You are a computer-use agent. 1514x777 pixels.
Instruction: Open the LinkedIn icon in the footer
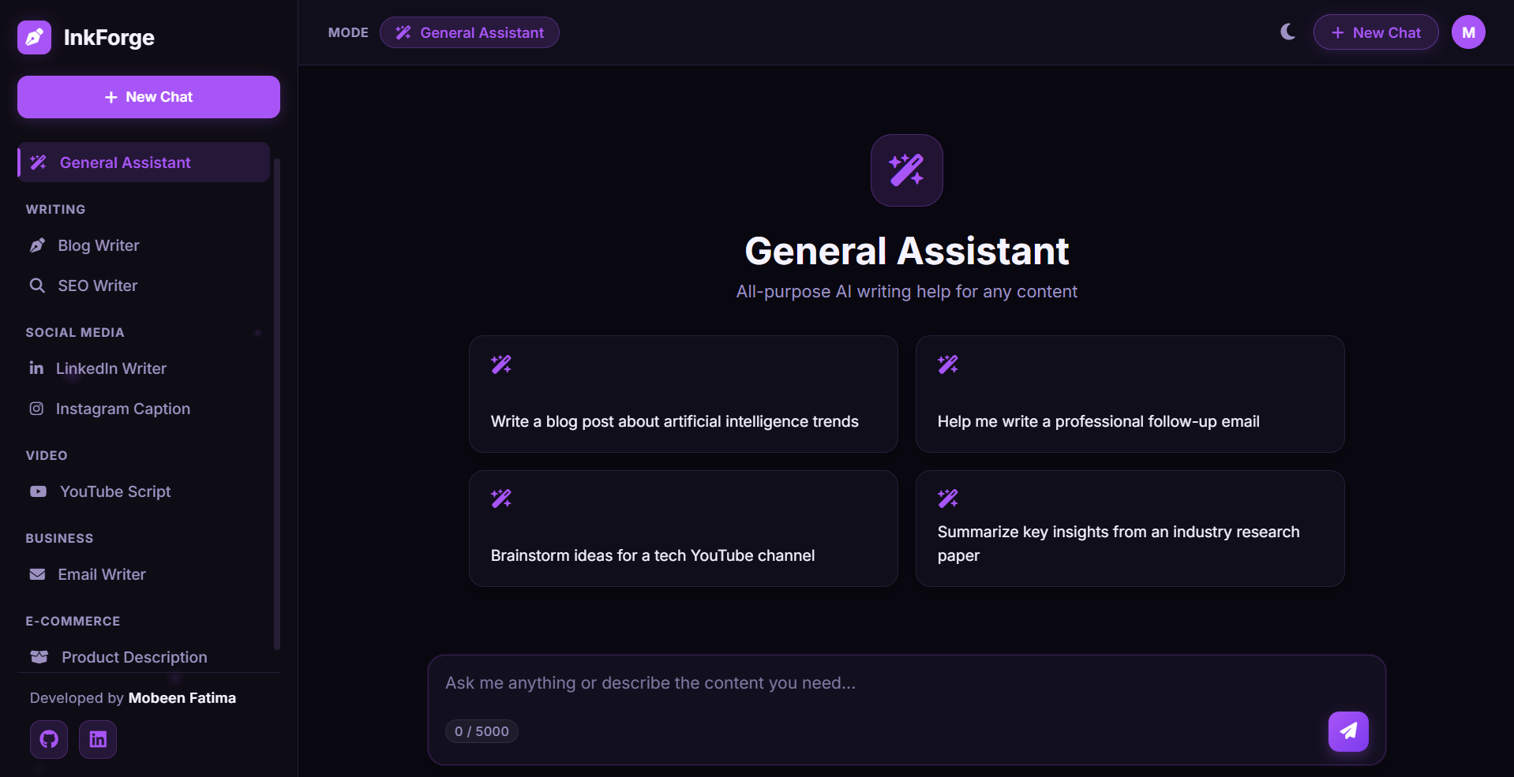click(x=98, y=739)
